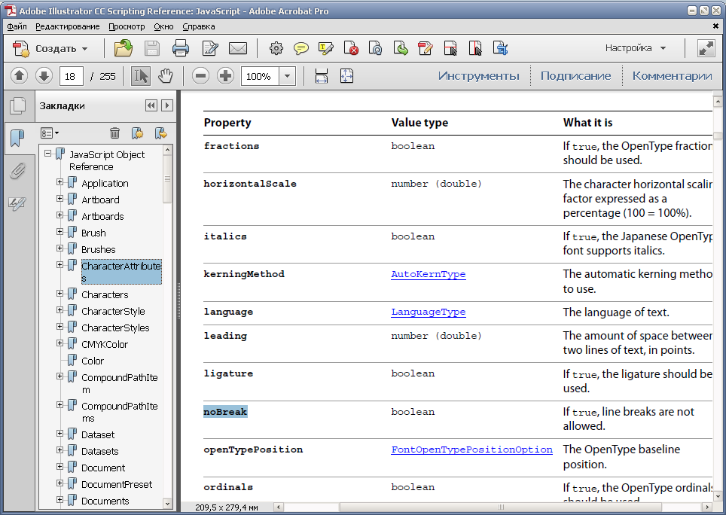Screen dimensions: 726x515
Task: Open the Настройка dropdown
Action: [x=636, y=48]
